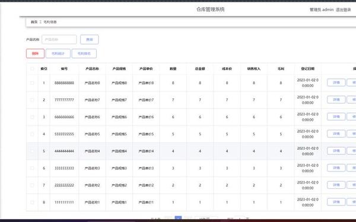Check the checkbox for row 8888888888
The height and width of the screenshot is (222, 356).
pos(32,83)
